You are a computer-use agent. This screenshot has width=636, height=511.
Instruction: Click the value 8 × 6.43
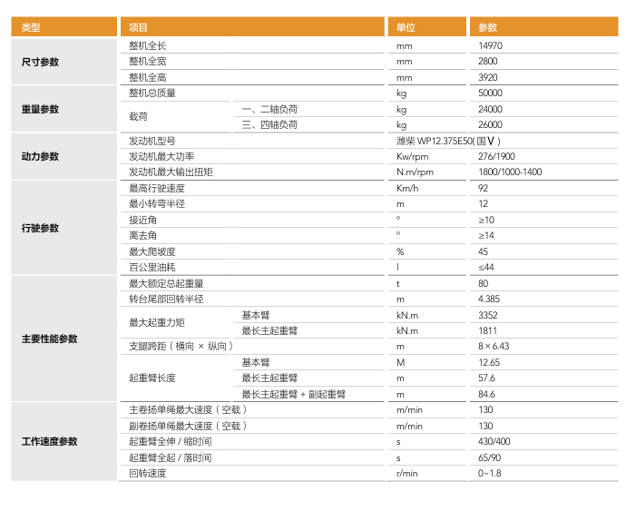pyautogui.click(x=494, y=346)
